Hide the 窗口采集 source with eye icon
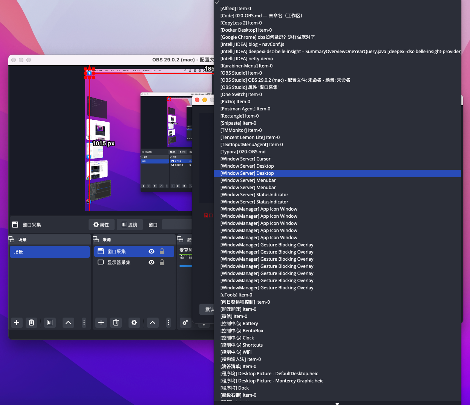This screenshot has width=470, height=405. tap(152, 251)
